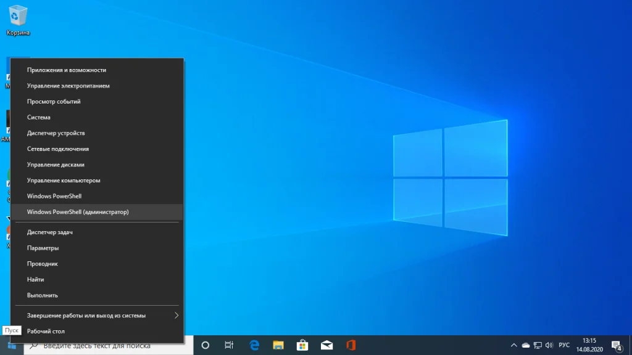Open File Explorer taskbar icon
The image size is (632, 355).
click(278, 345)
